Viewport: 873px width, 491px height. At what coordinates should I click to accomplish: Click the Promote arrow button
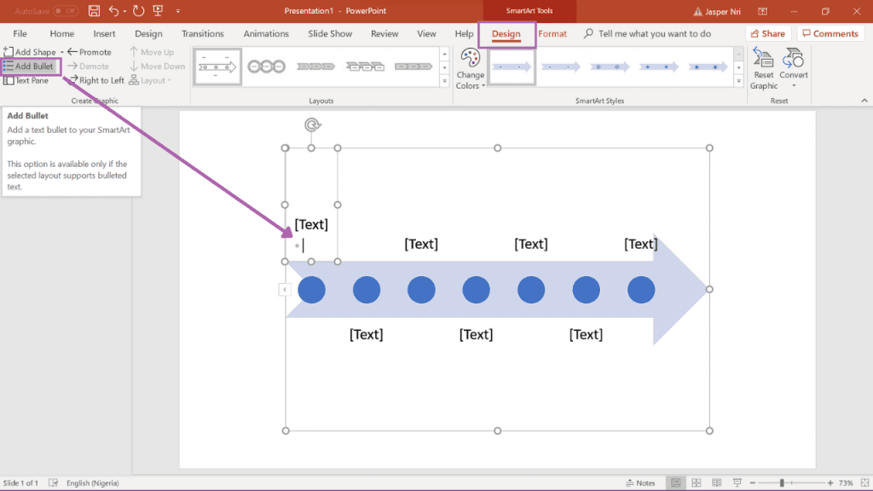click(x=90, y=52)
